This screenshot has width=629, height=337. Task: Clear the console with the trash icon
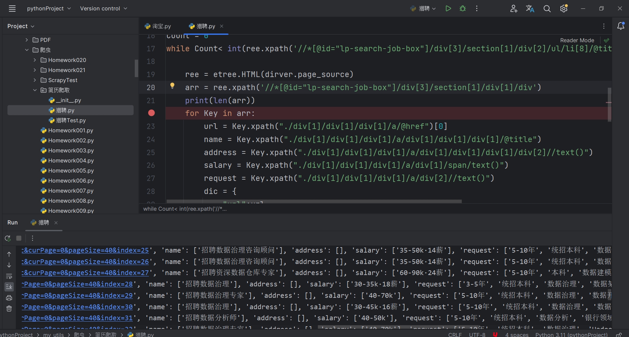click(x=9, y=309)
